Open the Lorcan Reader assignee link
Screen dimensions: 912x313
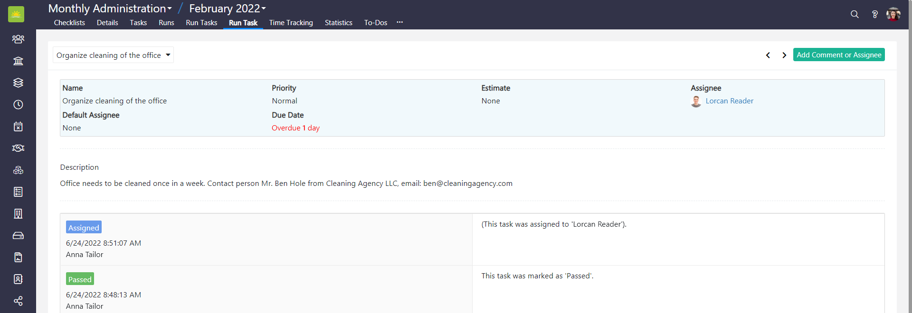[729, 101]
